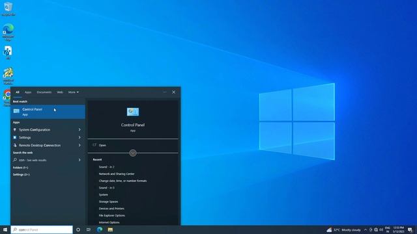Click the web search magnifier icon for con
The width and height of the screenshot is (417, 234).
tap(15, 160)
